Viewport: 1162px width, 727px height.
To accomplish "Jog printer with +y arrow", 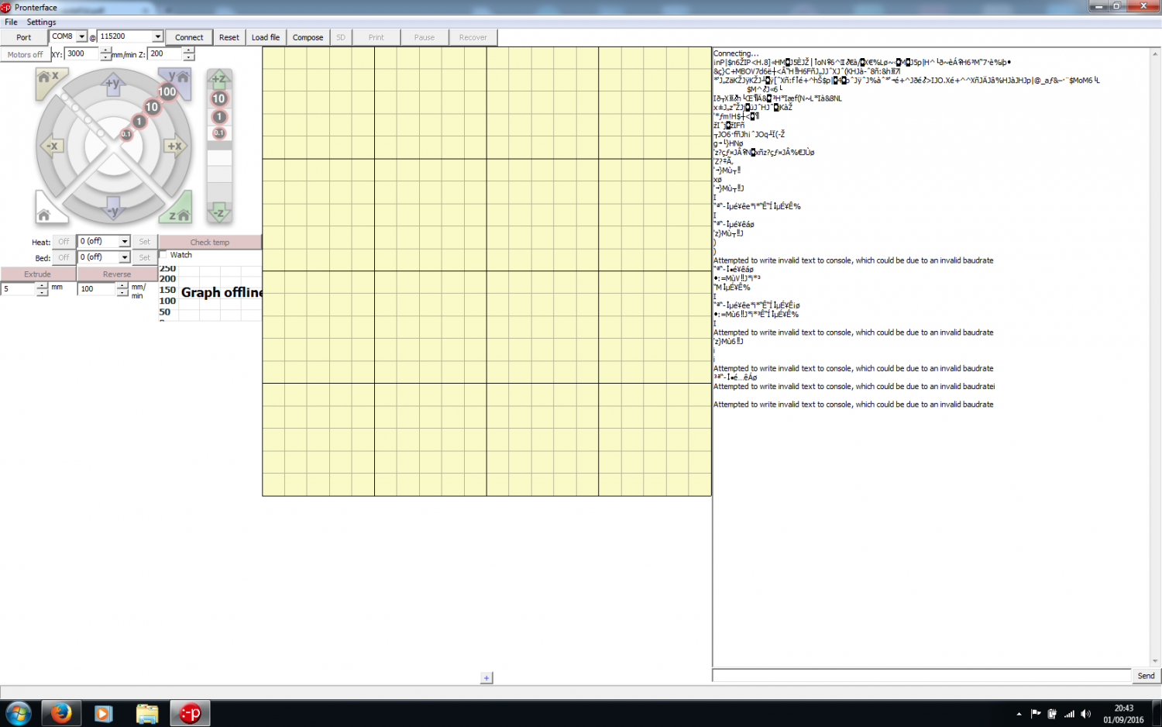I will (113, 84).
